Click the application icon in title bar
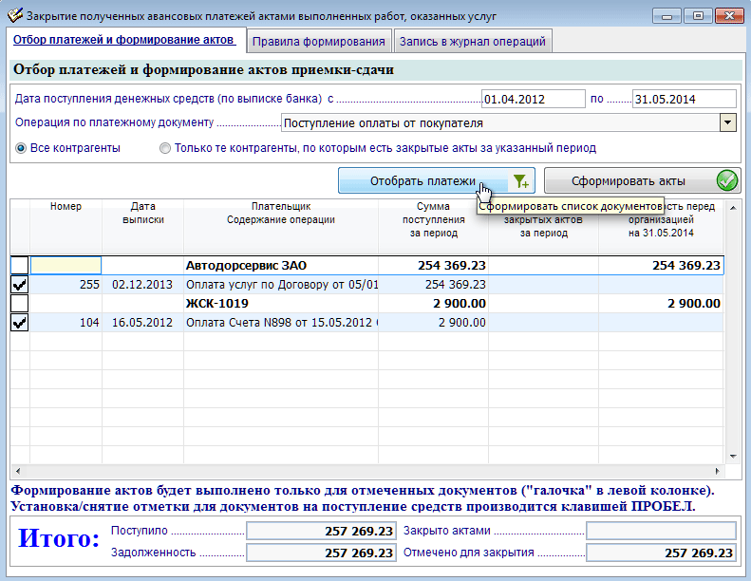The height and width of the screenshot is (581, 751). pos(14,15)
